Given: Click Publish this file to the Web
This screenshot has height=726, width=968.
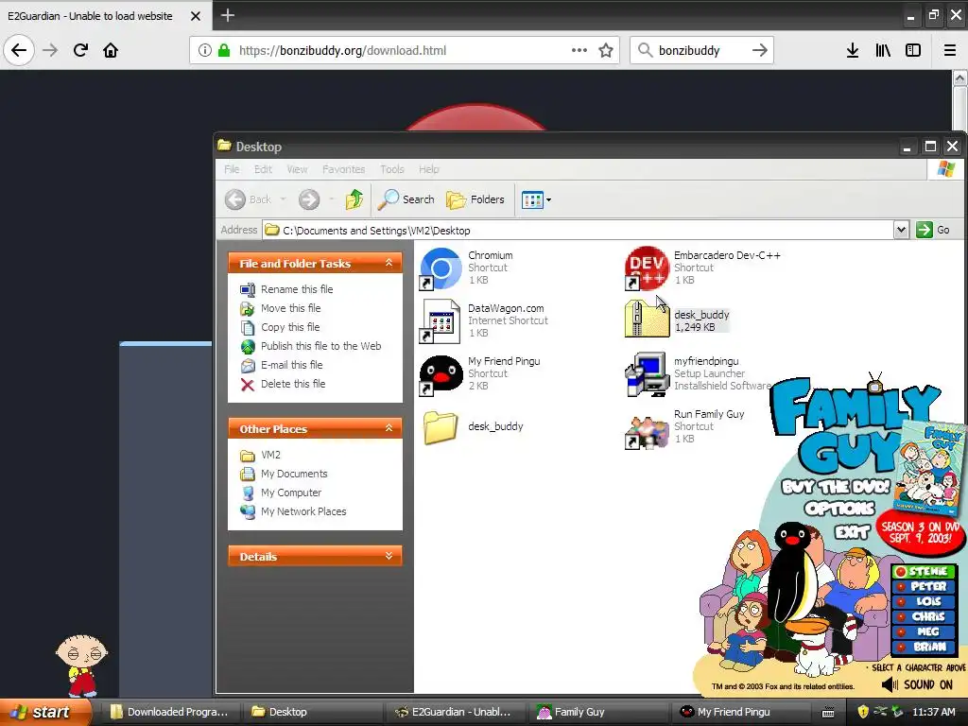Looking at the screenshot, I should 321,346.
